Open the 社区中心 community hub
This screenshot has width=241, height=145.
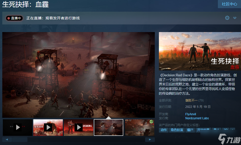pyautogui.click(x=229, y=4)
